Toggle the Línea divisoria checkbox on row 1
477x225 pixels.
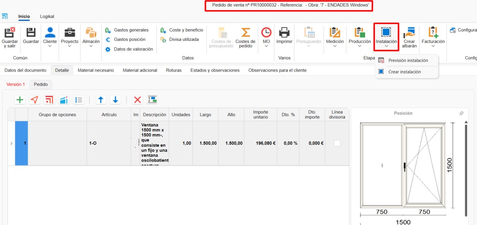(337, 143)
